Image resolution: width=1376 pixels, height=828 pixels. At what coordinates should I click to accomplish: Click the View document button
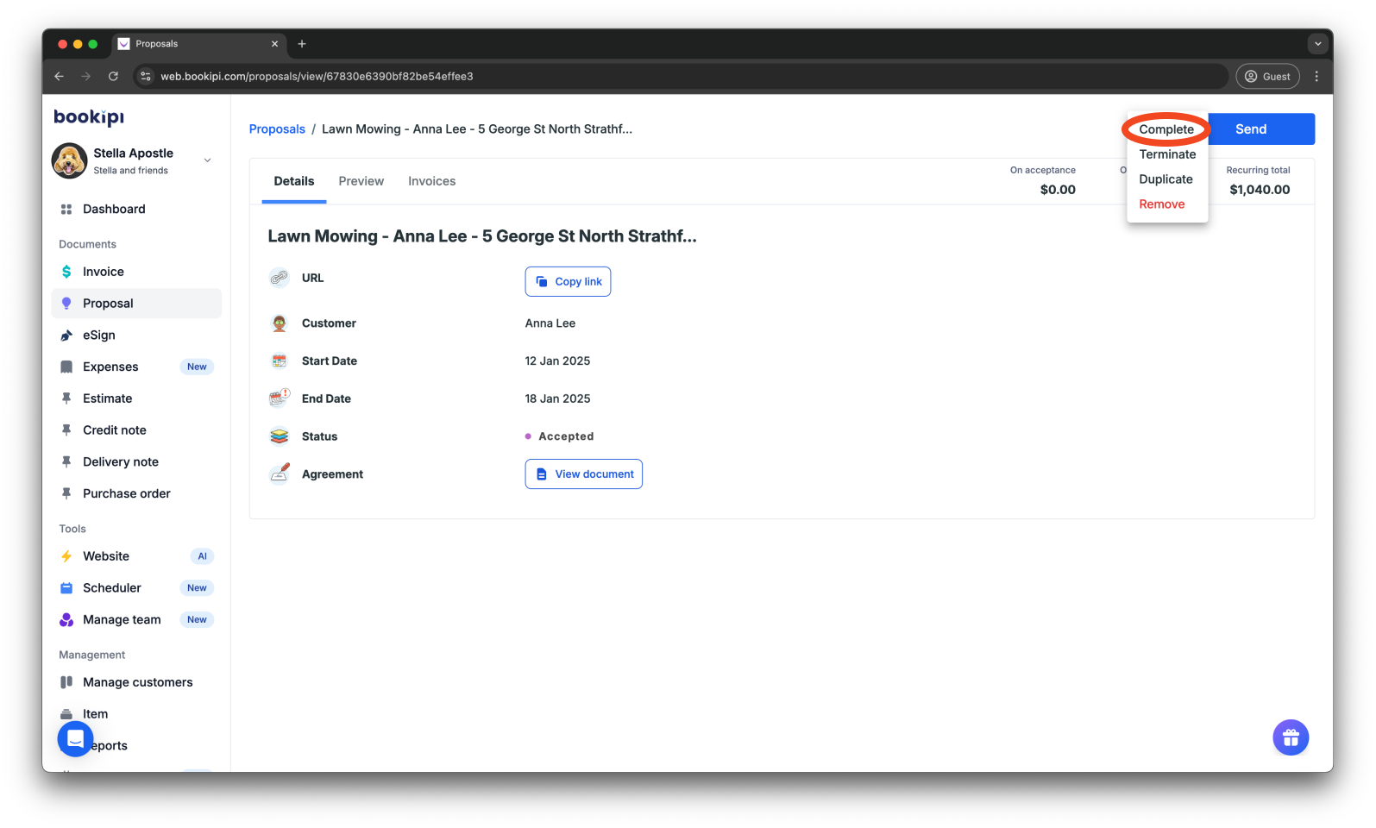584,474
